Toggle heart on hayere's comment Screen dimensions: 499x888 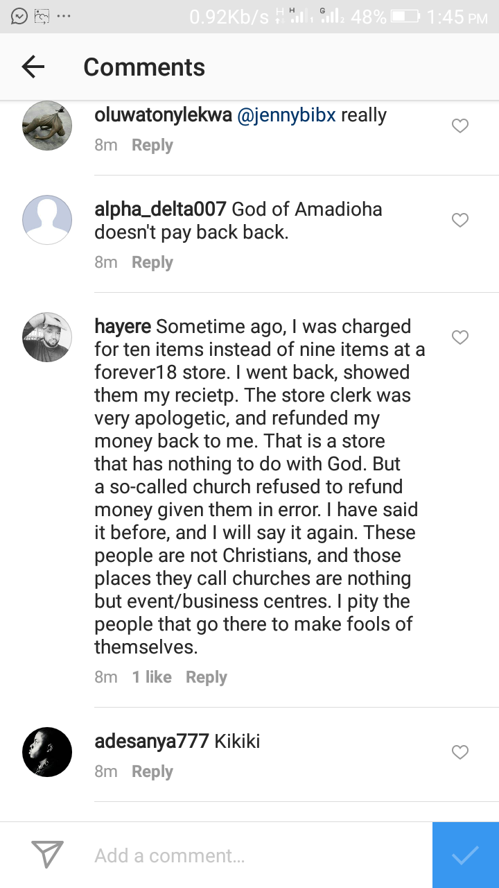coord(460,337)
